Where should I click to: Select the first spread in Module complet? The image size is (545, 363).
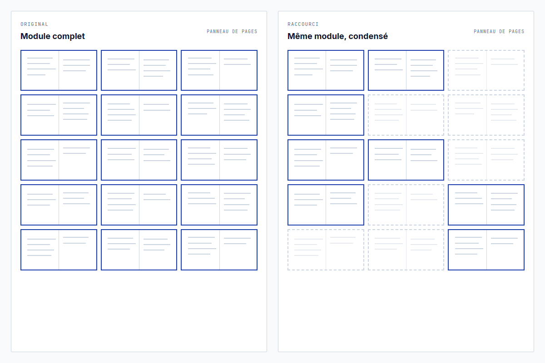(59, 70)
